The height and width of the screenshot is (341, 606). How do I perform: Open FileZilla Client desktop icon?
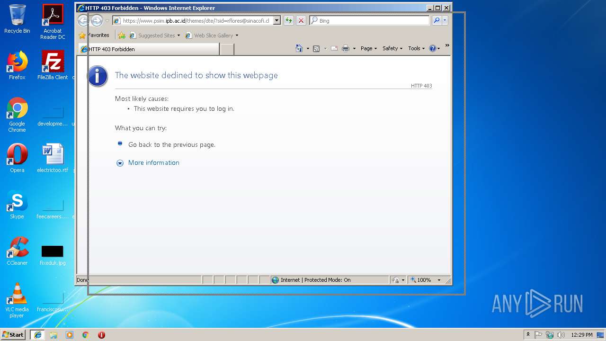click(53, 65)
